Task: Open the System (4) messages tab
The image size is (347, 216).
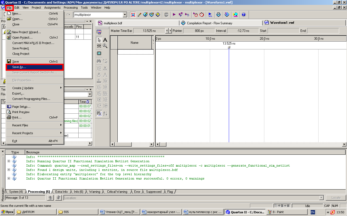Action: pyautogui.click(x=16, y=192)
